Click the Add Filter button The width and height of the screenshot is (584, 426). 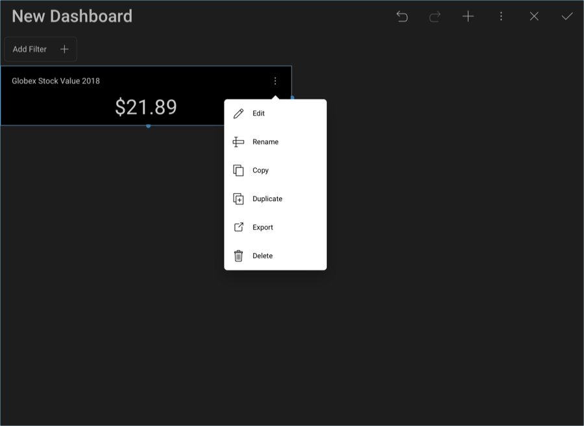tap(40, 49)
